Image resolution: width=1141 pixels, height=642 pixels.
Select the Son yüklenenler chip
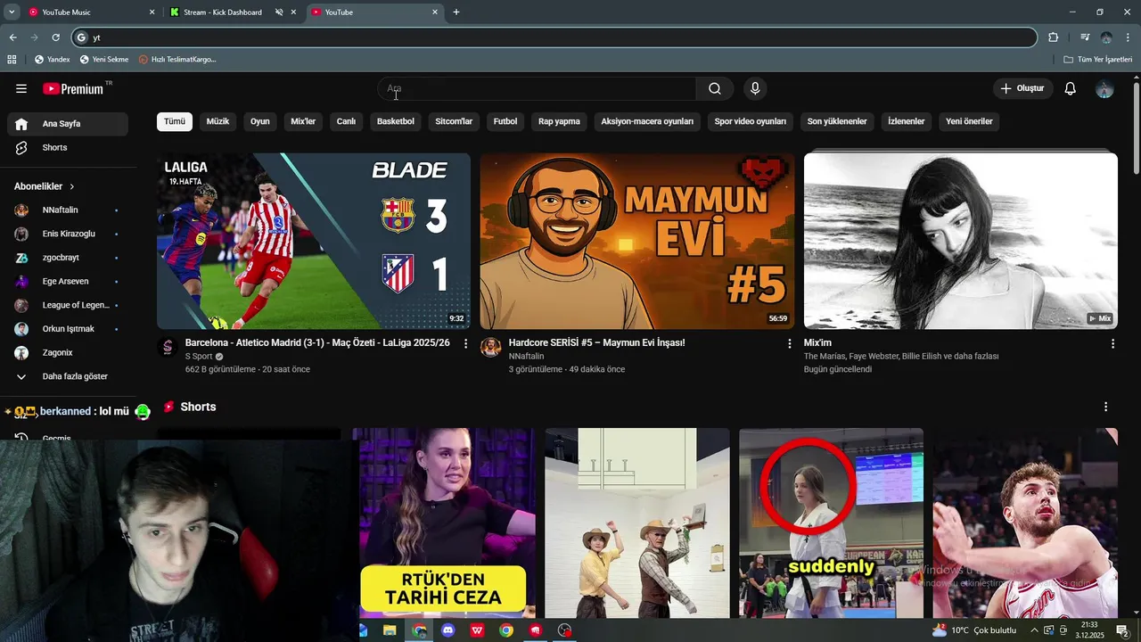coord(837,121)
